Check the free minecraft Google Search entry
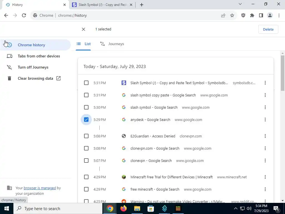Screen dimensions: 285x214 click(x=86, y=189)
